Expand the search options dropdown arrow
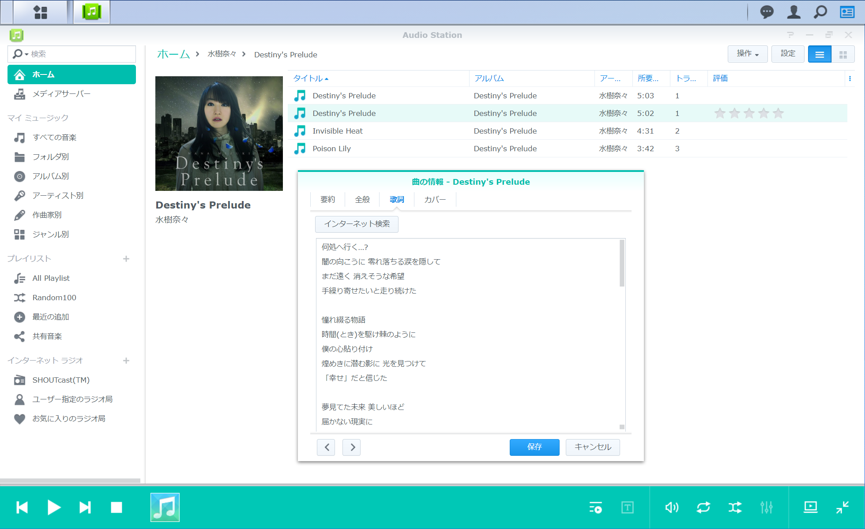Screen dimensions: 865x529 (x=26, y=54)
